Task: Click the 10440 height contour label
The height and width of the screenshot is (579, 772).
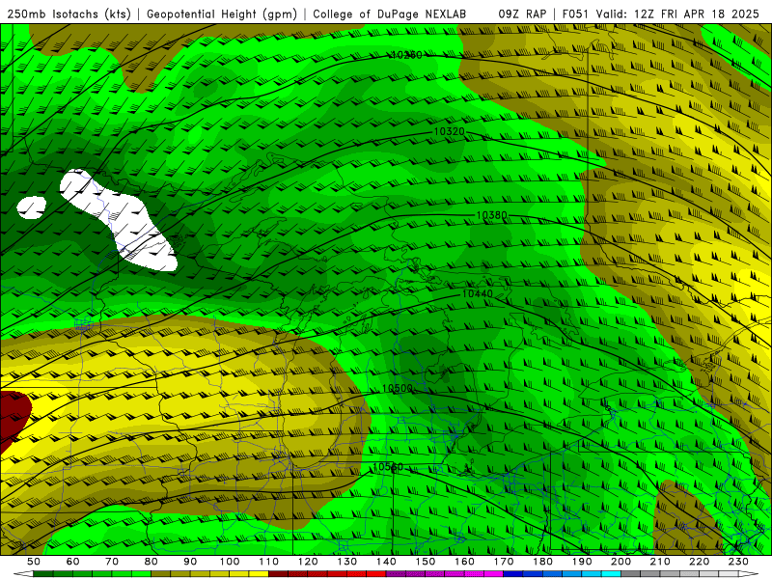Action: [x=478, y=294]
